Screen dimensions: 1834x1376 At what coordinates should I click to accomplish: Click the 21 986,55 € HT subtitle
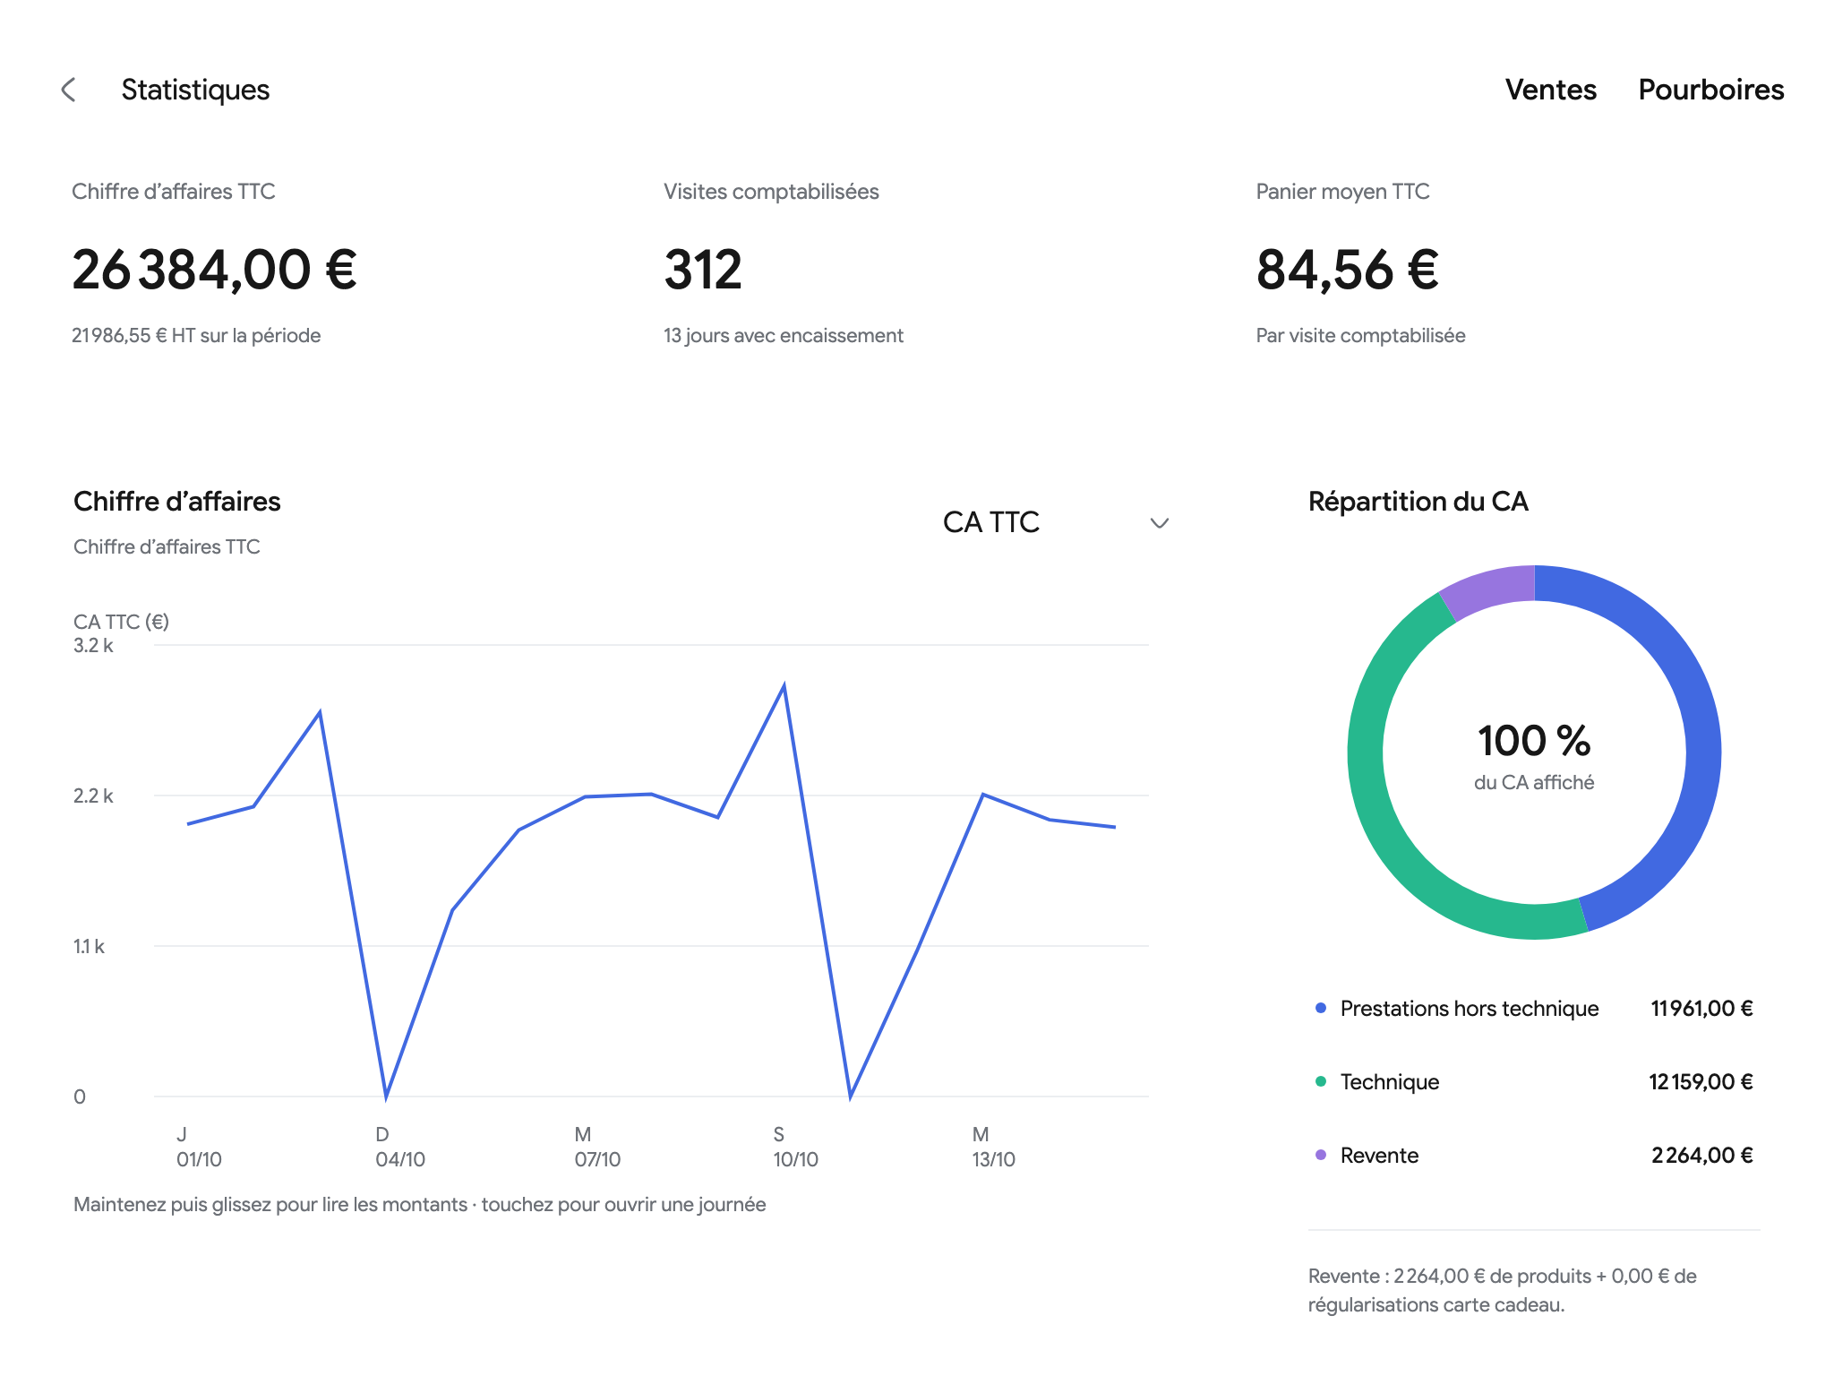196,335
